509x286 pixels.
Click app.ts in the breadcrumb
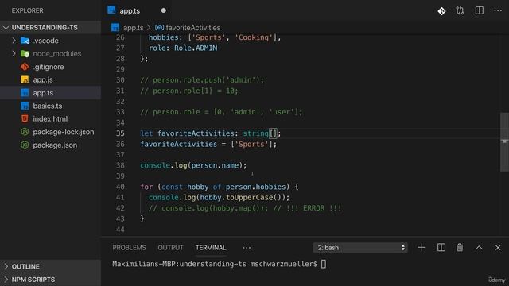[133, 28]
